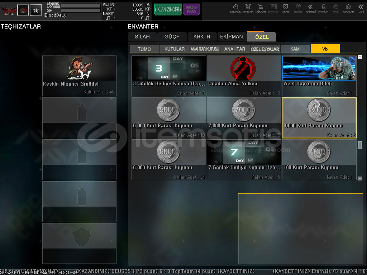The height and width of the screenshot is (275, 367).
Task: Open the Klan shield icon
Action: [286, 8]
